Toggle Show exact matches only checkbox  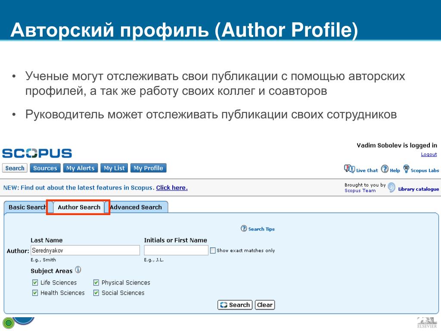[x=213, y=250]
